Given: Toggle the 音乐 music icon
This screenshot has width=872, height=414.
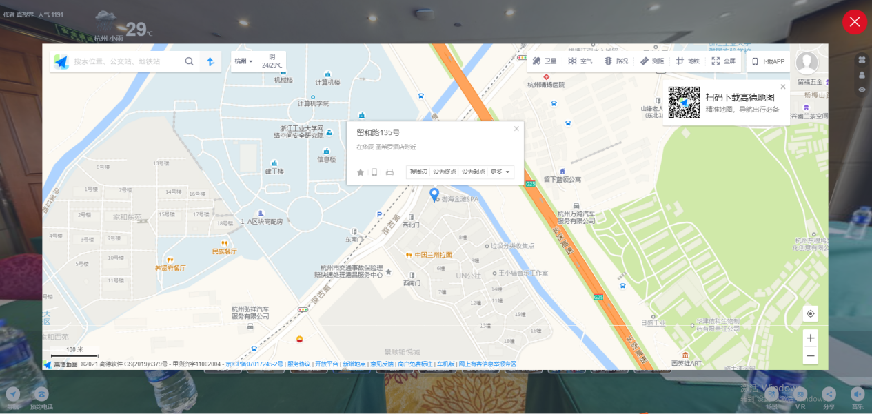Looking at the screenshot, I should (x=858, y=394).
